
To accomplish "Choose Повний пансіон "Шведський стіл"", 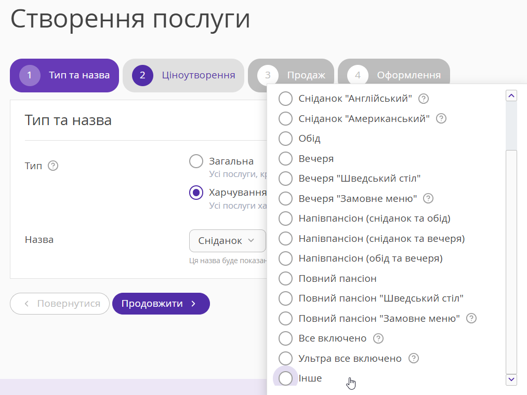I will [285, 298].
